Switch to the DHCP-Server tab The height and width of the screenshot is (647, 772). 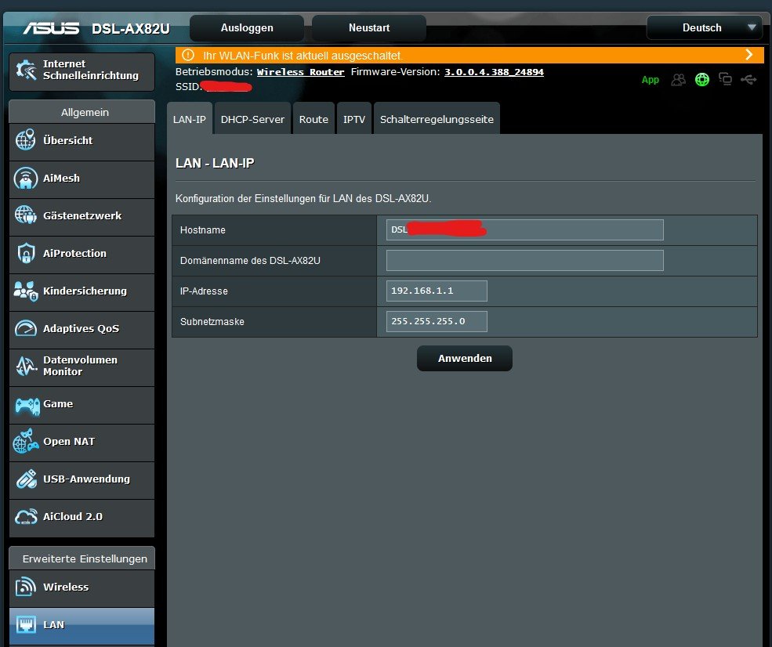252,118
